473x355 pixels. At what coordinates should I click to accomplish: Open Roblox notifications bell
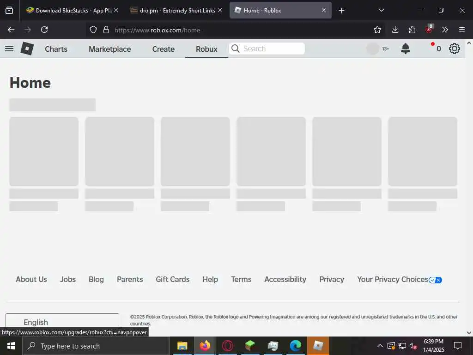pyautogui.click(x=406, y=49)
